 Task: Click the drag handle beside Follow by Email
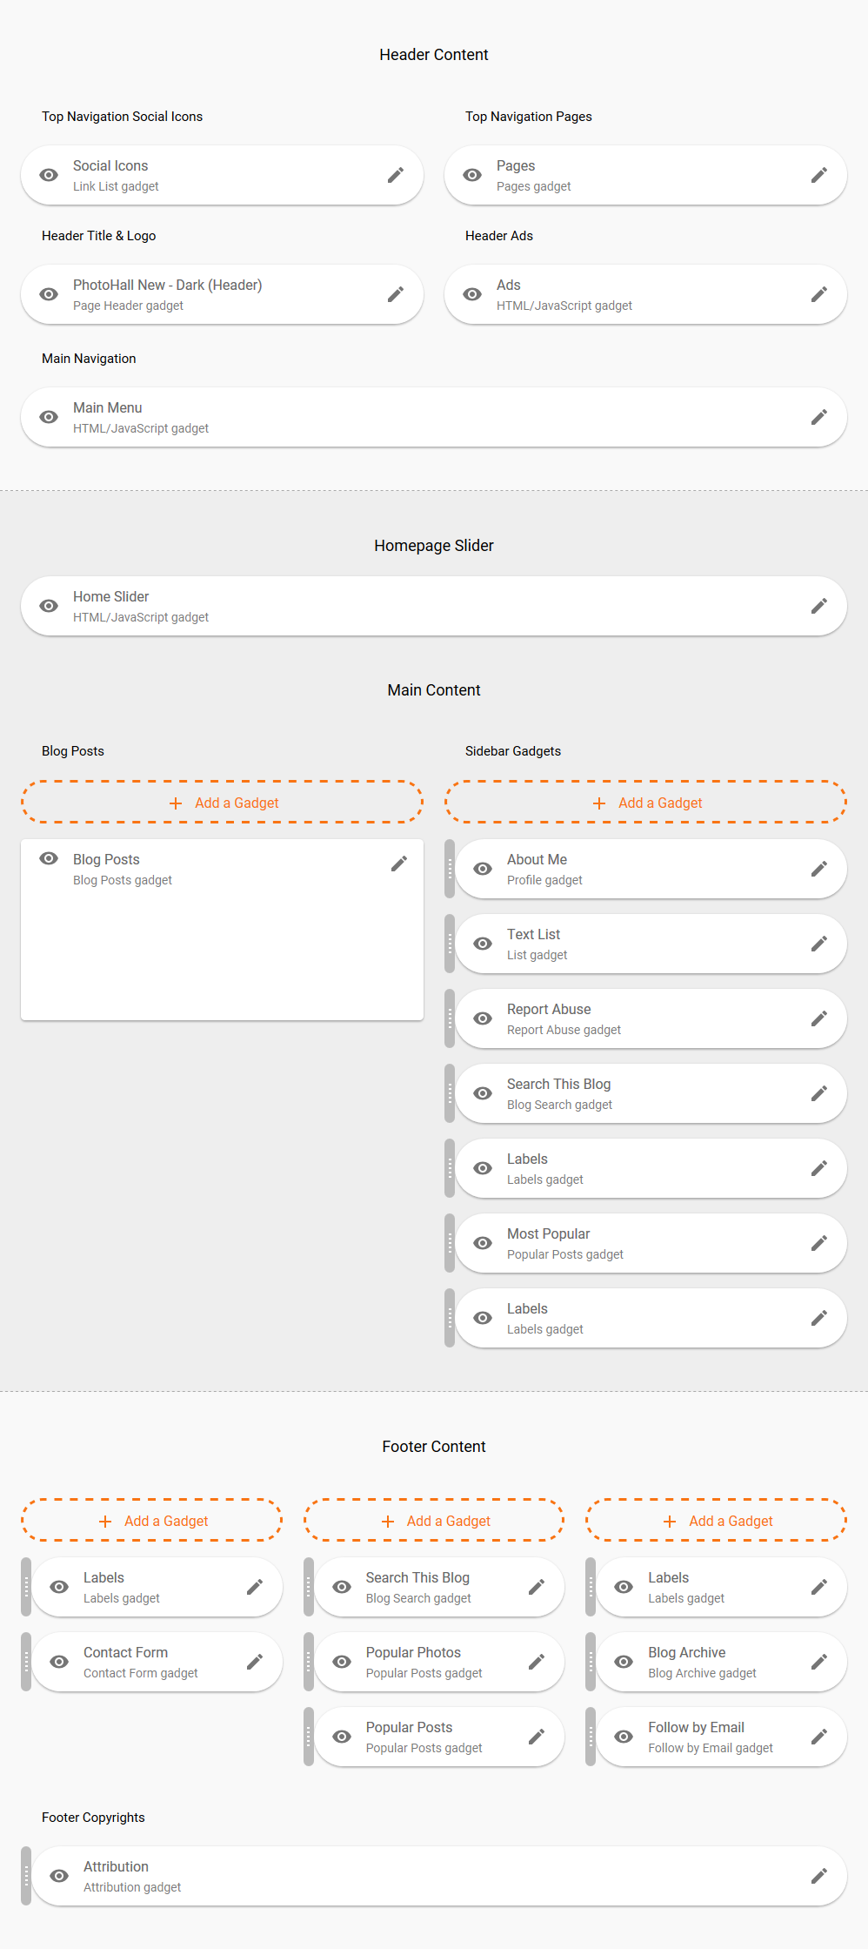click(591, 1737)
